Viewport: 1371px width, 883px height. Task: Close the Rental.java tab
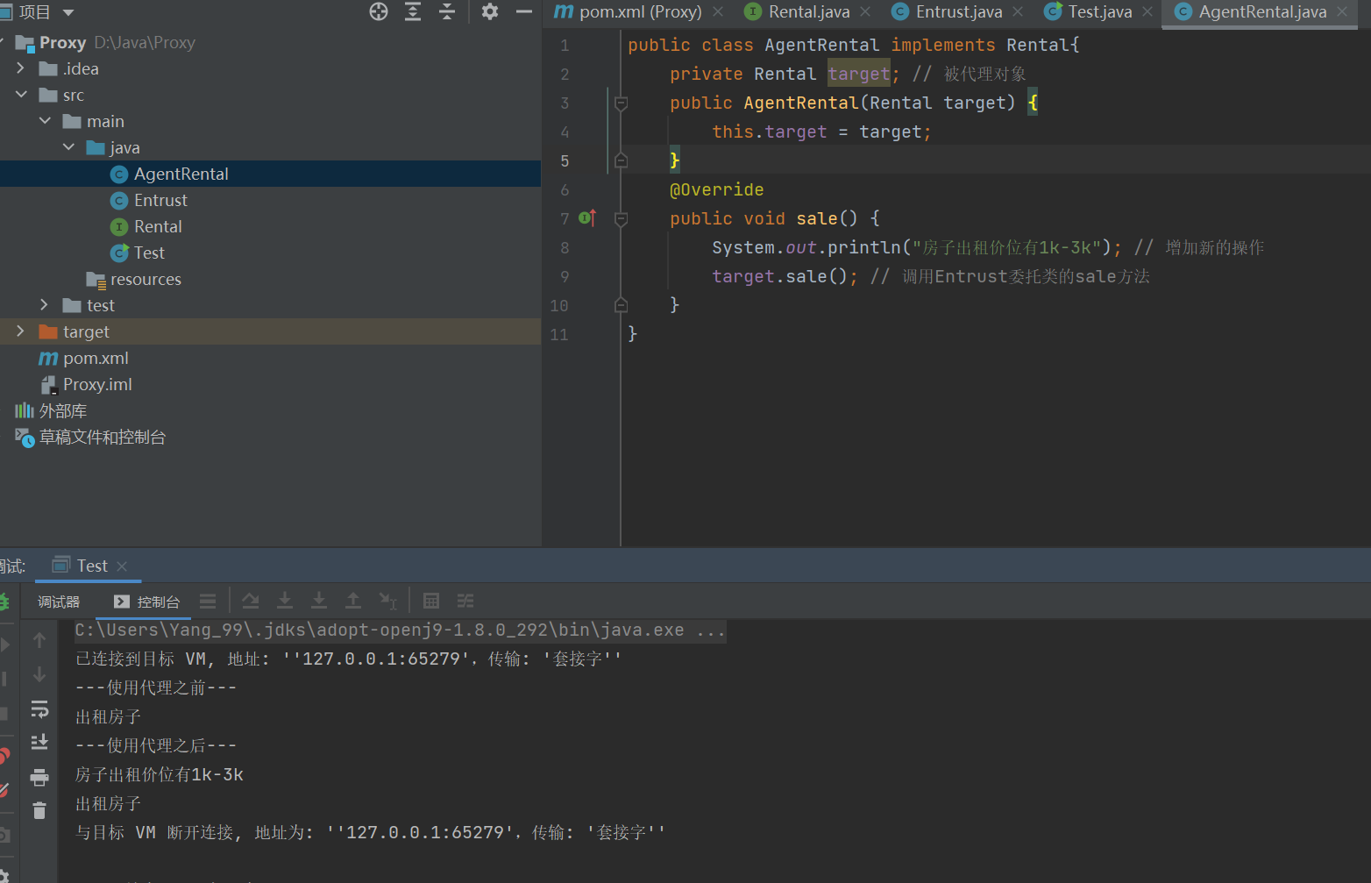[x=865, y=11]
